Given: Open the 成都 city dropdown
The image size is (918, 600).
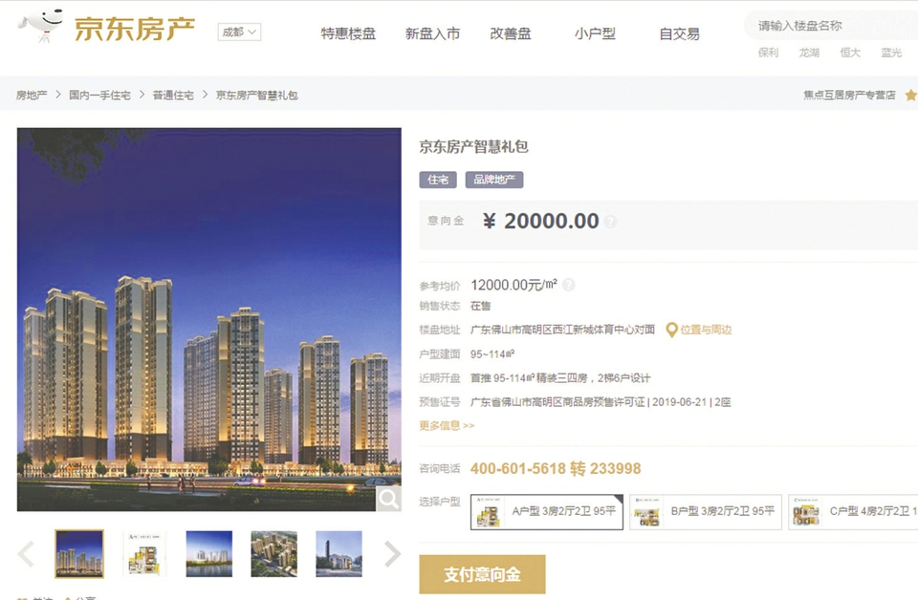Looking at the screenshot, I should (x=239, y=32).
